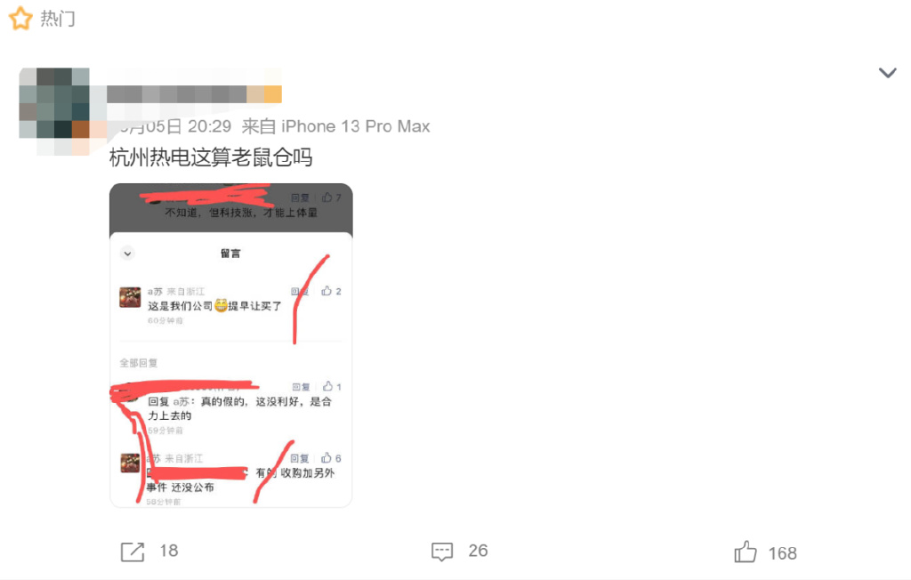Viewport: 911px width, 580px height.
Task: Click the post timestamp 20:29
Action: point(209,126)
